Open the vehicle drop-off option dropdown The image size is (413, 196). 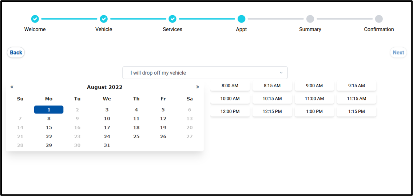[x=205, y=73]
